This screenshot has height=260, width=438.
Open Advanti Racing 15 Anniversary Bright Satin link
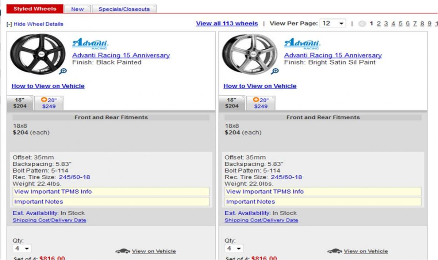(x=333, y=55)
